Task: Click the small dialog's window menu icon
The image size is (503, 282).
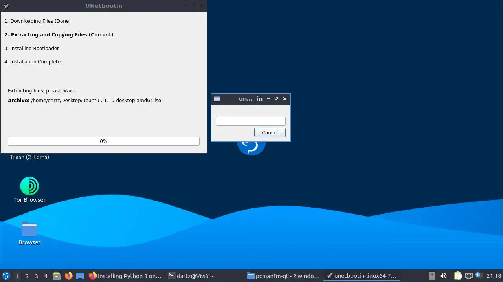Action: point(217,99)
